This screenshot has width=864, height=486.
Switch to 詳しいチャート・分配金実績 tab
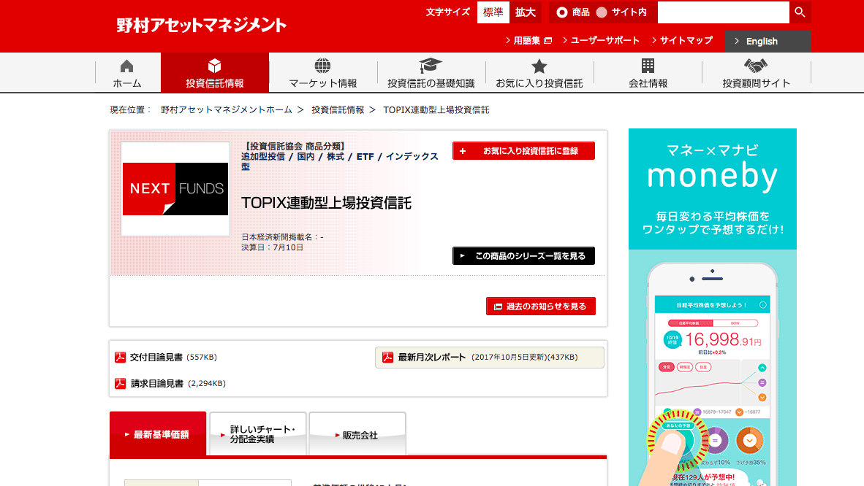tap(258, 434)
